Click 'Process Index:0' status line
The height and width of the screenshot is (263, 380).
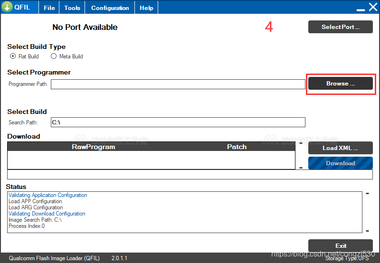pos(27,226)
